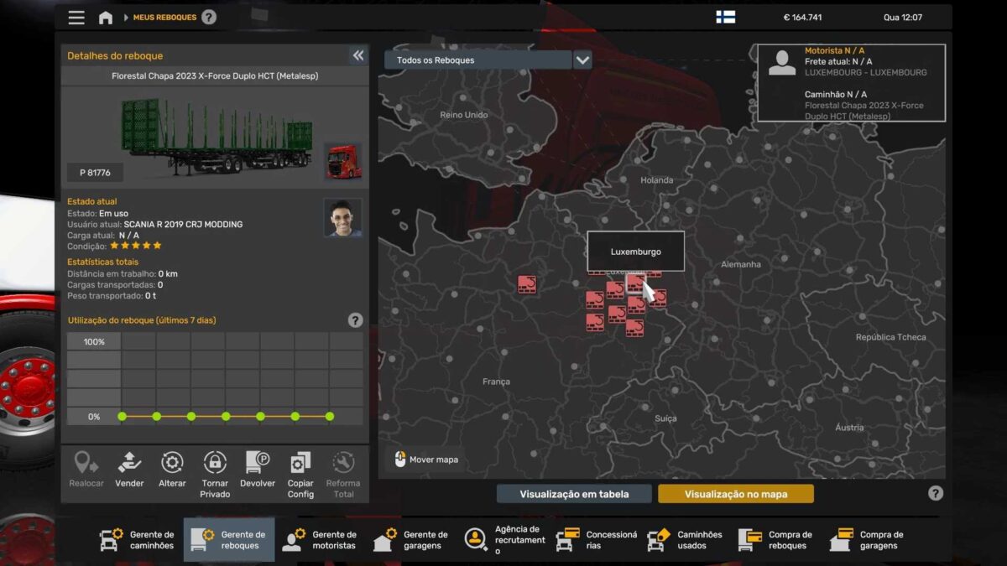Select Visualização no mapa view
The width and height of the screenshot is (1007, 566).
tap(735, 494)
